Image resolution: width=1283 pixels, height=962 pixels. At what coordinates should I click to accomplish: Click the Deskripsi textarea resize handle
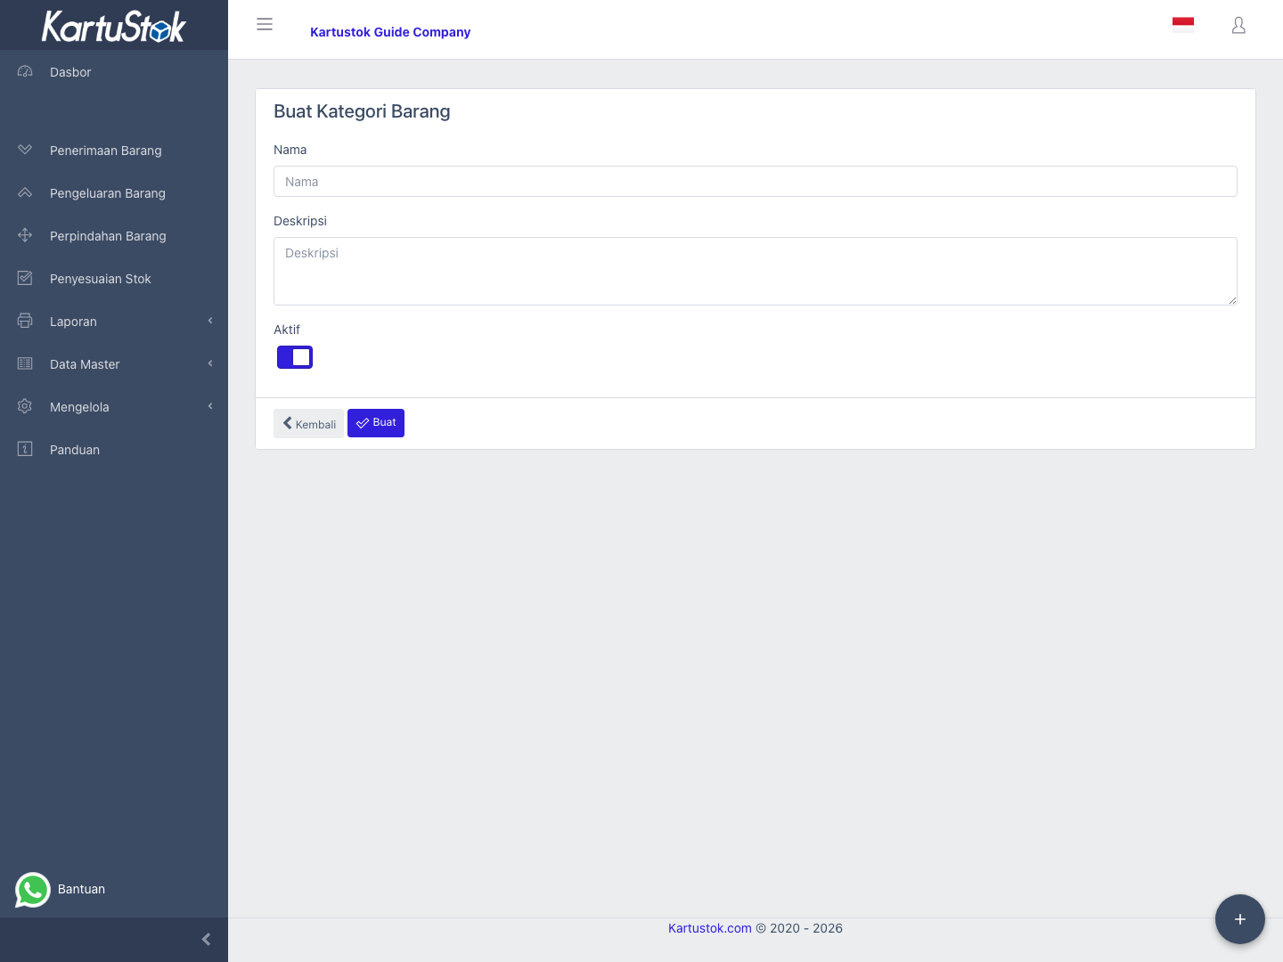coord(1232,300)
